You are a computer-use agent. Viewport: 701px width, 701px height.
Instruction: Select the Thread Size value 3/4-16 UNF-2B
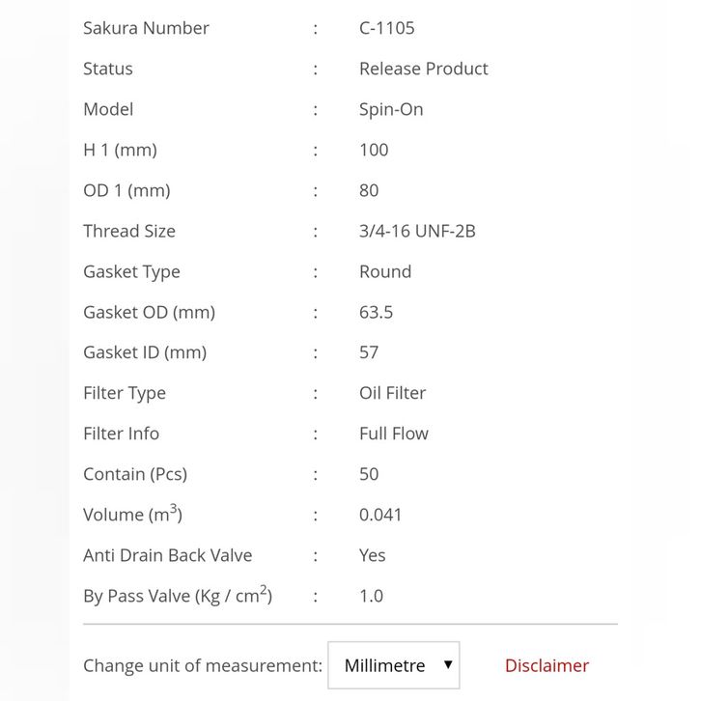point(417,231)
